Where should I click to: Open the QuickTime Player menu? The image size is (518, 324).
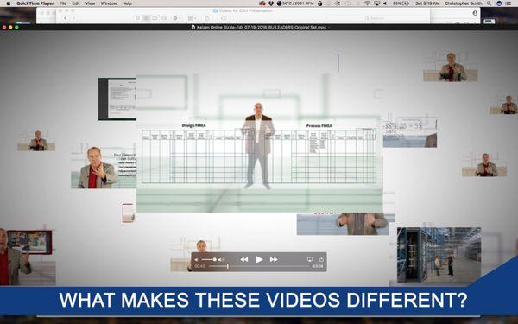[x=35, y=3]
